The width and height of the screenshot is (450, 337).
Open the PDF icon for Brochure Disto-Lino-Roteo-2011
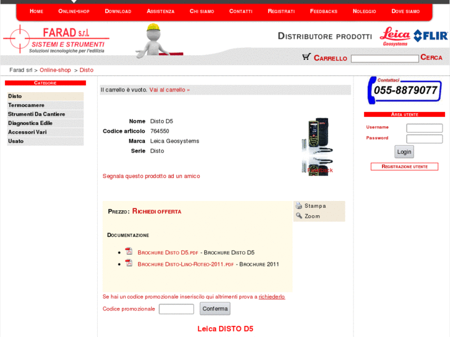[x=129, y=263]
